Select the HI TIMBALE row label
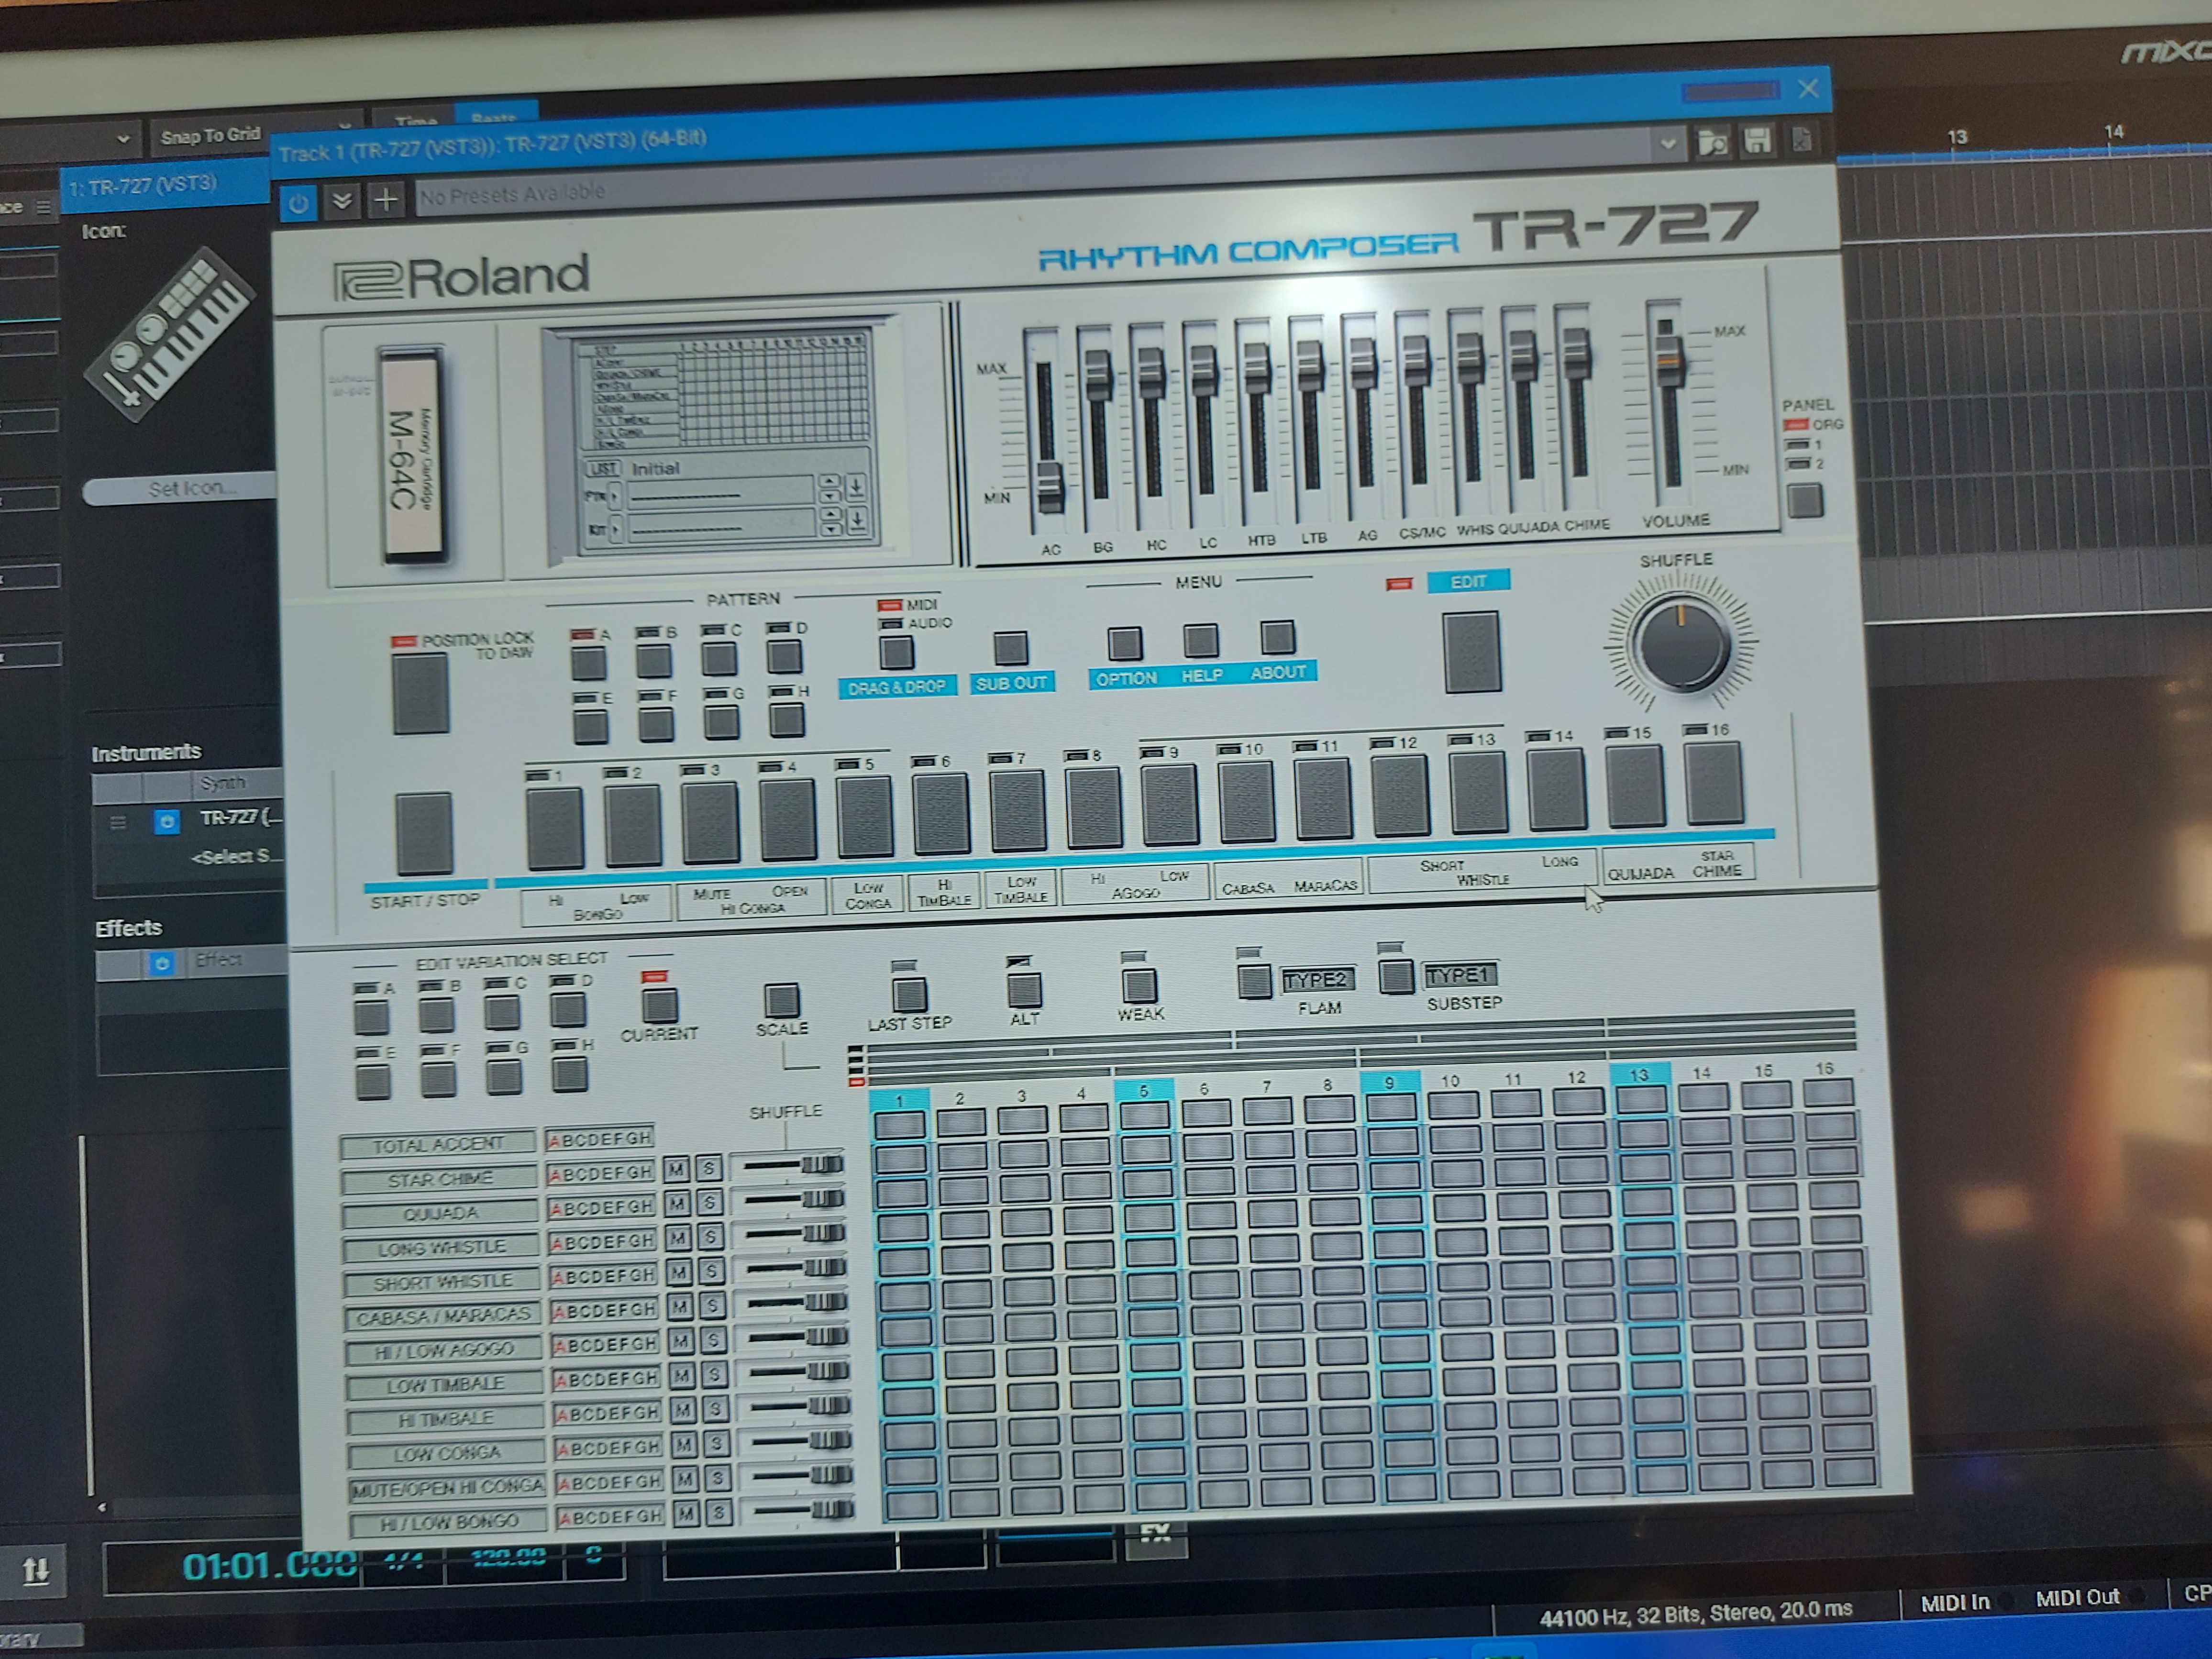The width and height of the screenshot is (2212, 1659). click(x=446, y=1419)
